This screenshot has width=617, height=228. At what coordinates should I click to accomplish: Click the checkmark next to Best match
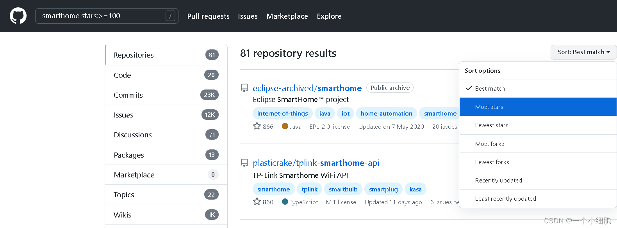pos(469,88)
